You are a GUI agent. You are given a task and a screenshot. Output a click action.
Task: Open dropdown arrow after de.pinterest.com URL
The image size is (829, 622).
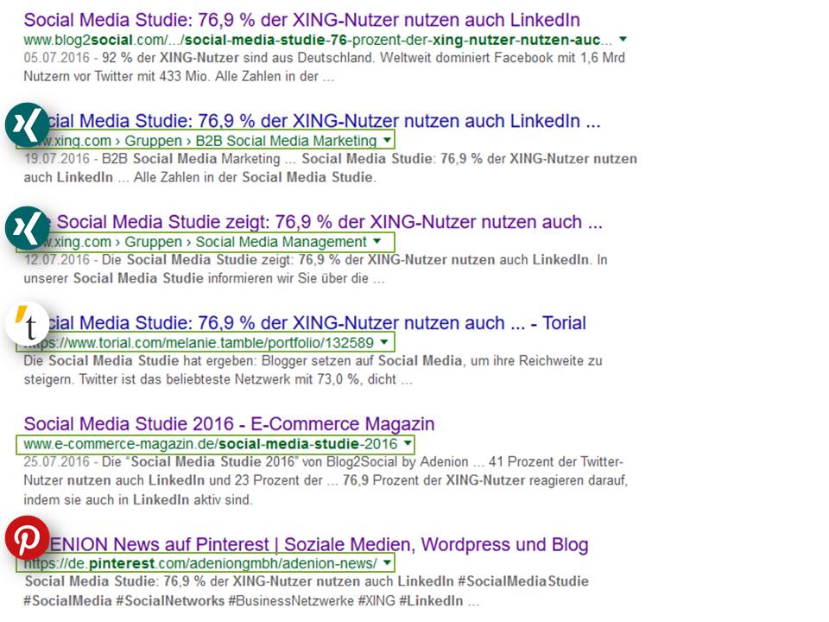(x=387, y=562)
